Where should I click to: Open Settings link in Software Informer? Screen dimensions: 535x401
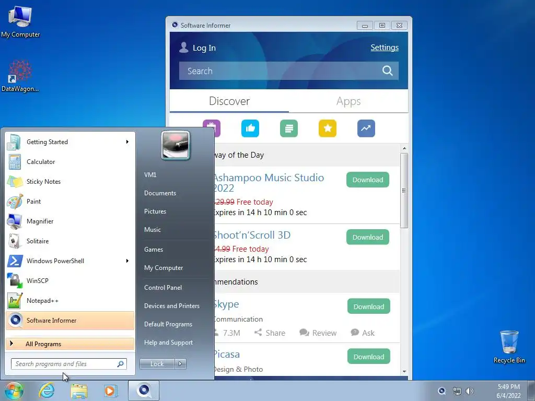click(x=385, y=48)
